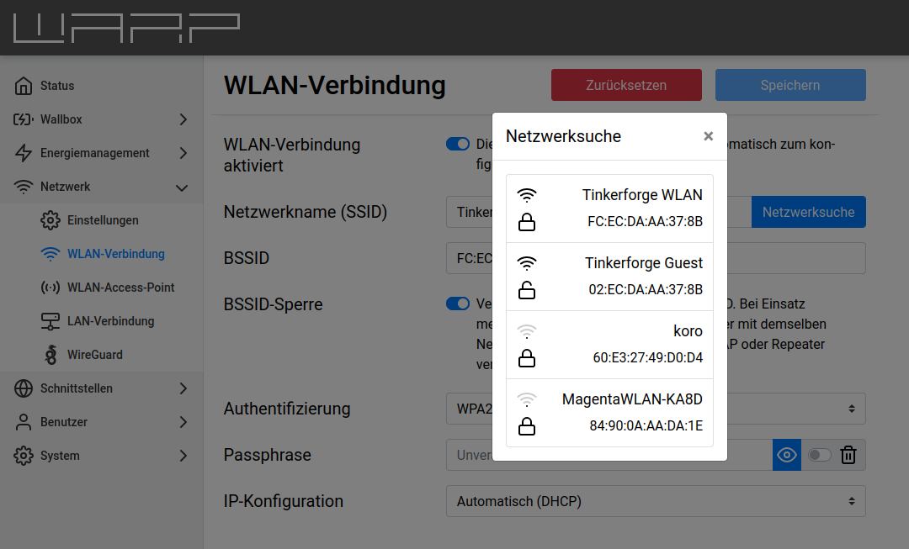Click the passphrase trash icon
The width and height of the screenshot is (909, 549).
848,455
